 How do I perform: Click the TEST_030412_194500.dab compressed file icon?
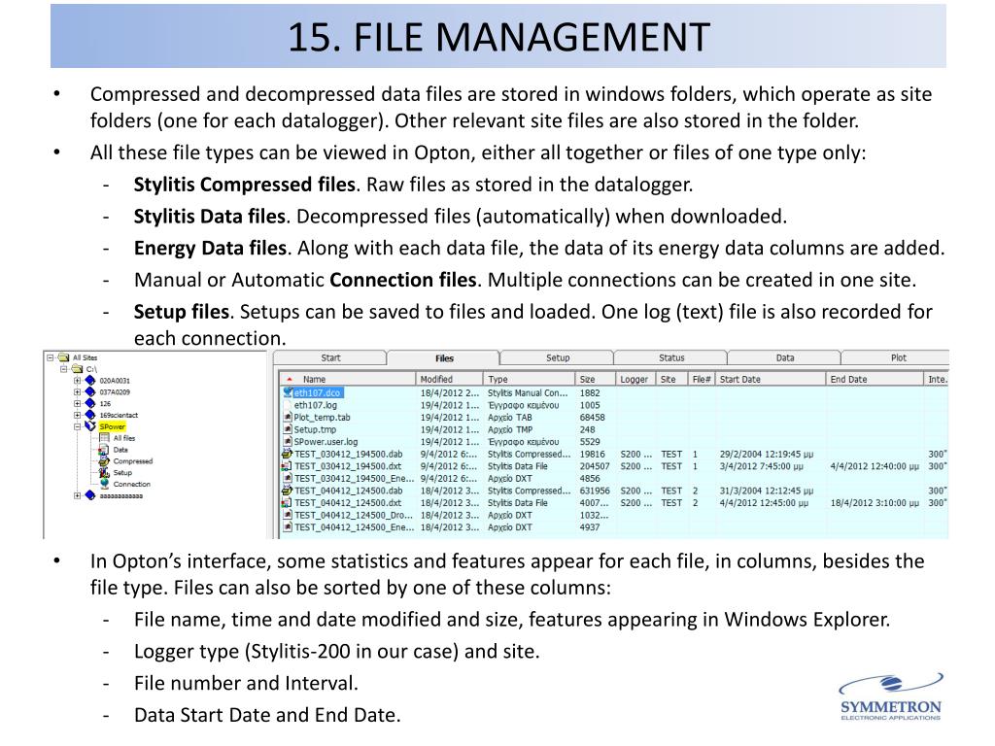[x=288, y=455]
